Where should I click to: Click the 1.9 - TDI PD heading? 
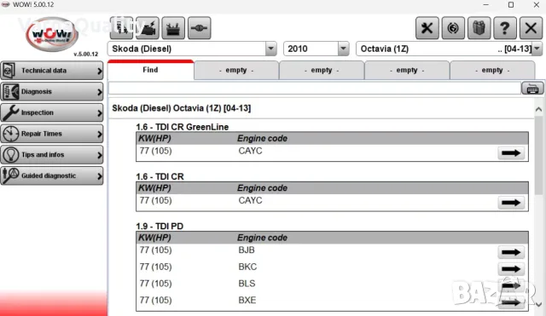(x=160, y=227)
